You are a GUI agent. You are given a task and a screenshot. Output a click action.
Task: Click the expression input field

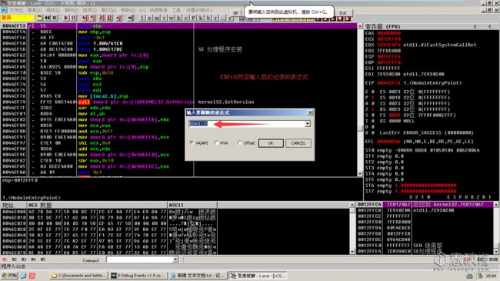(247, 124)
